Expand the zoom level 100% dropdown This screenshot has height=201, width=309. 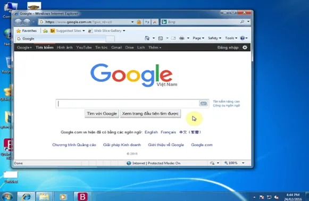243,163
